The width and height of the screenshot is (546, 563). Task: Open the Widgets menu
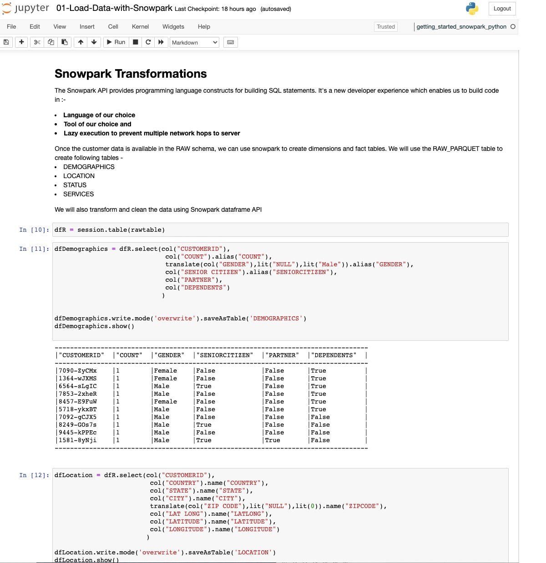click(x=173, y=27)
